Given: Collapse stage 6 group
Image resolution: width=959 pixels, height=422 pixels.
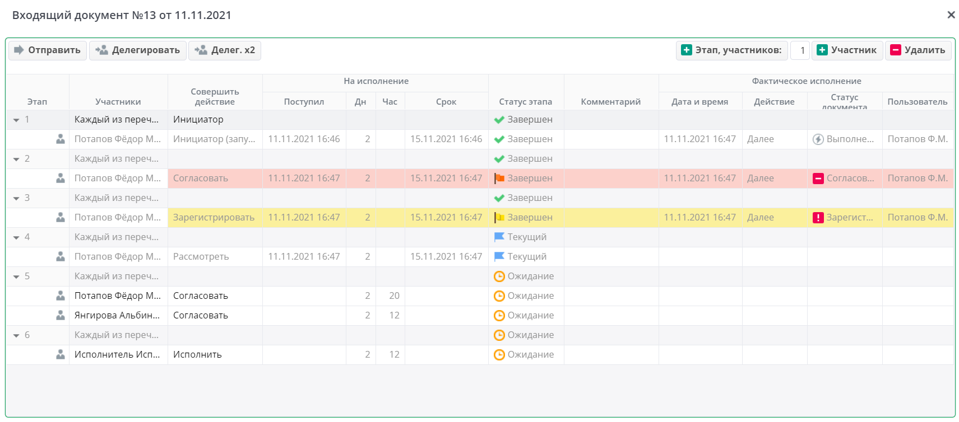Looking at the screenshot, I should click(16, 335).
